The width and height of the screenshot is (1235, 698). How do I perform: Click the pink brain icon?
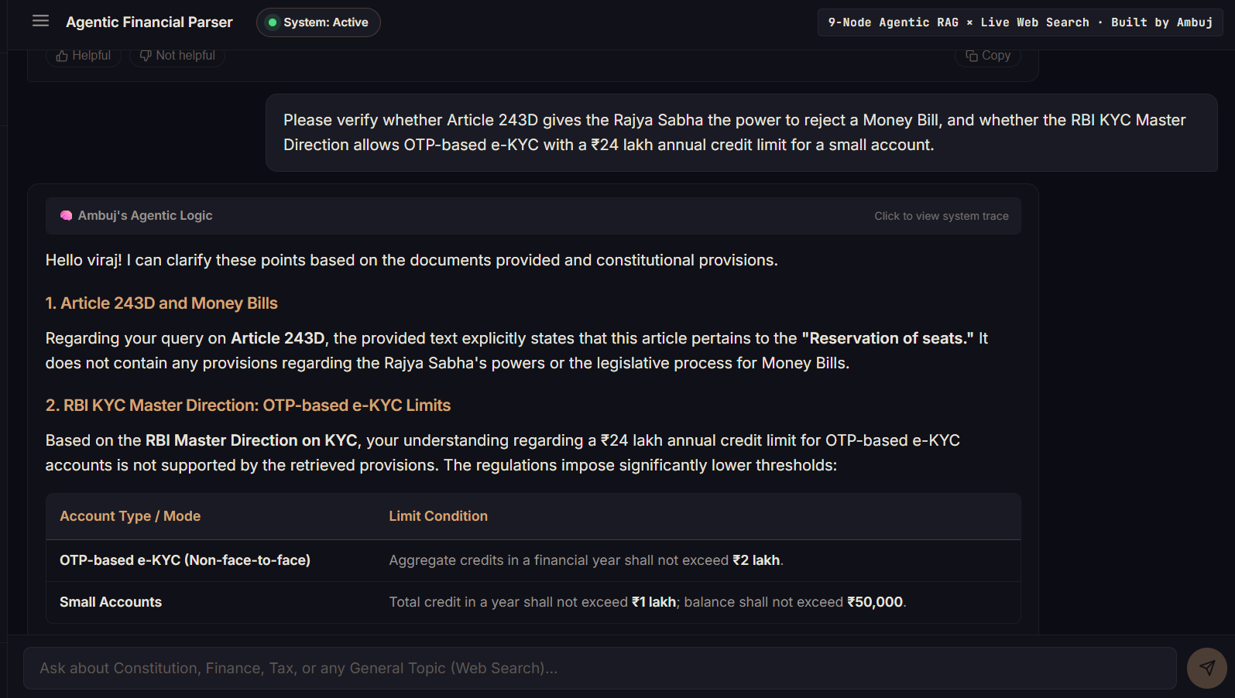pyautogui.click(x=67, y=216)
